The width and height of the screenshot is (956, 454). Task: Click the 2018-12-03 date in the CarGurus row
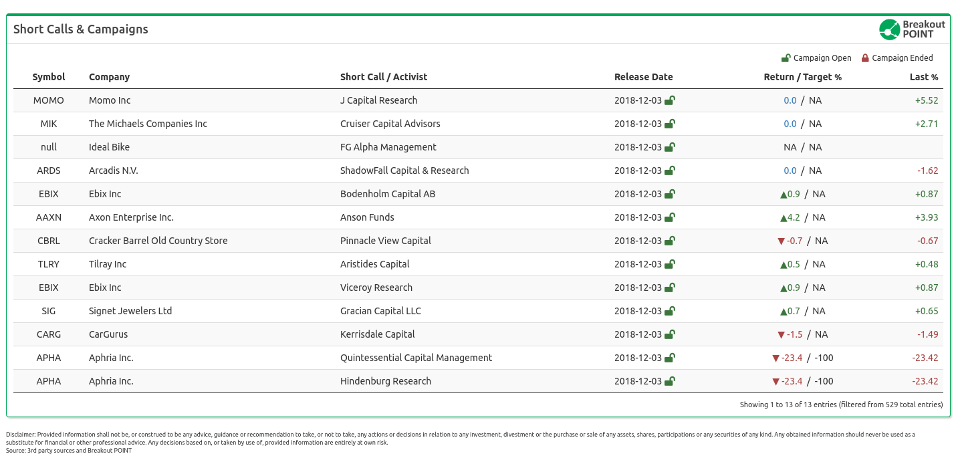tap(638, 334)
